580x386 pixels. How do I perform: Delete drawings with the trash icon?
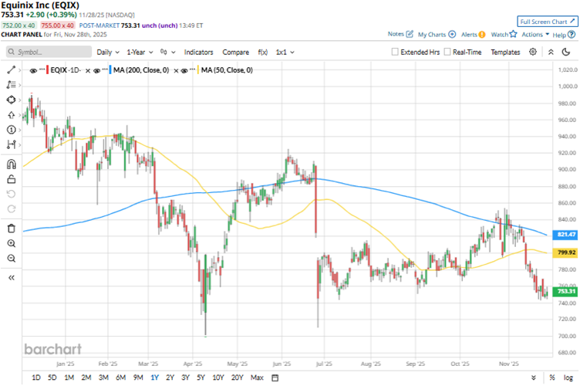click(x=11, y=228)
